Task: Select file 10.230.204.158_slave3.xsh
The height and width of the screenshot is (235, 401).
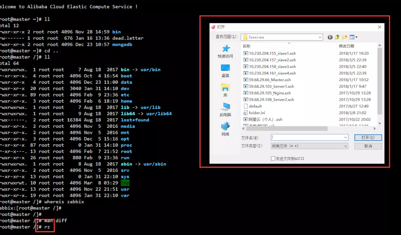Action: 269,66
